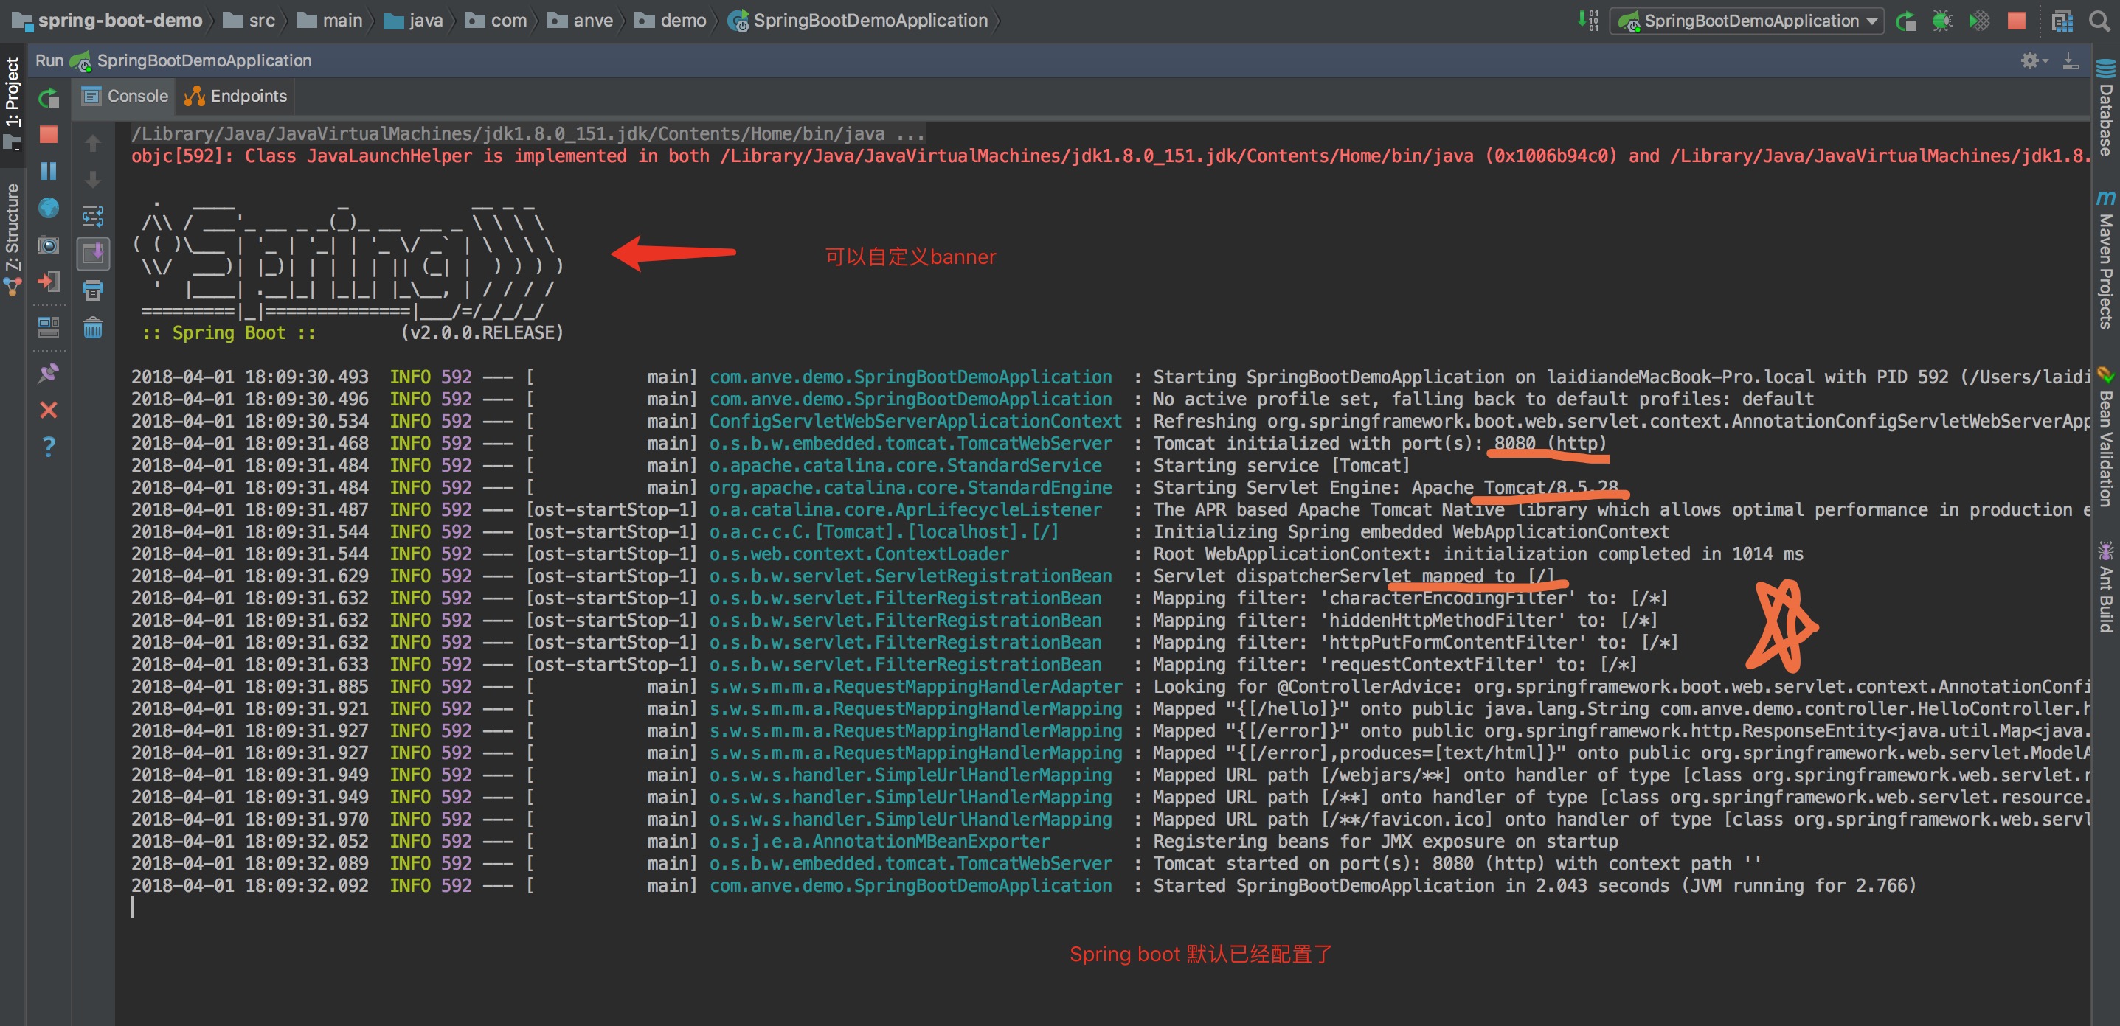This screenshot has width=2120, height=1026.
Task: Click the Build project icon with binary digits
Action: coord(1587,21)
